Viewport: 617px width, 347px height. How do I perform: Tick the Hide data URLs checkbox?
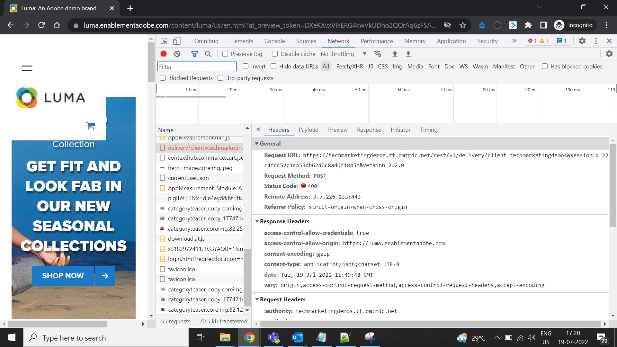(273, 67)
